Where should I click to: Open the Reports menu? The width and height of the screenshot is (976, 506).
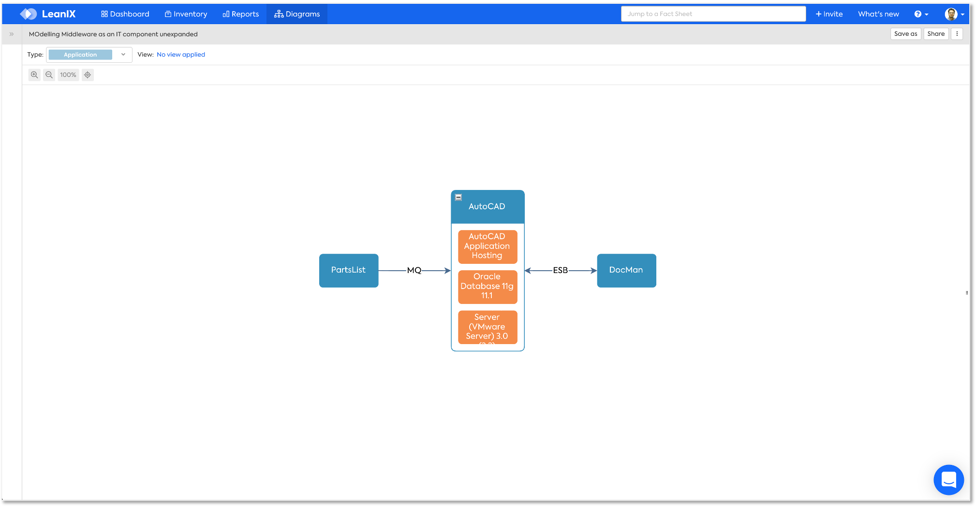tap(241, 14)
